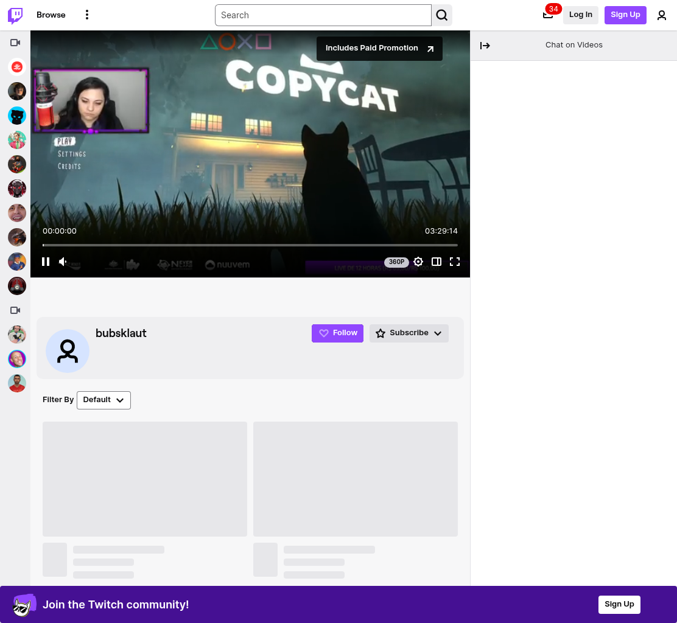The width and height of the screenshot is (677, 623).
Task: Mute the video volume
Action: coord(63,262)
